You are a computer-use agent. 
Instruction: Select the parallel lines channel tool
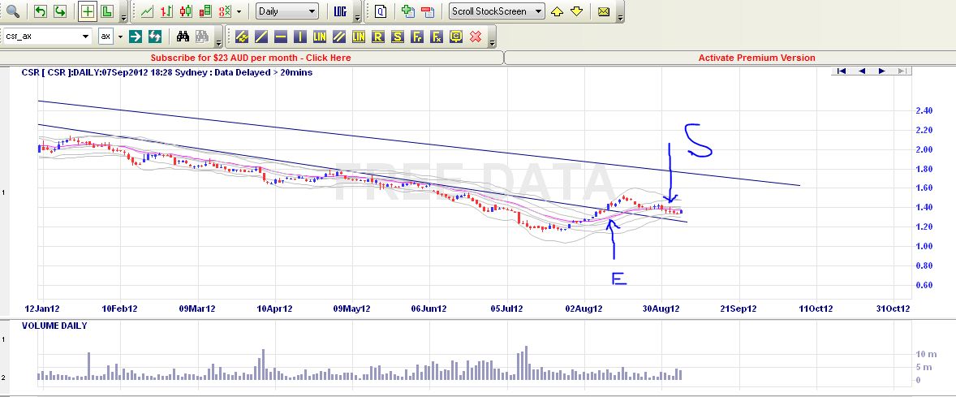(339, 37)
